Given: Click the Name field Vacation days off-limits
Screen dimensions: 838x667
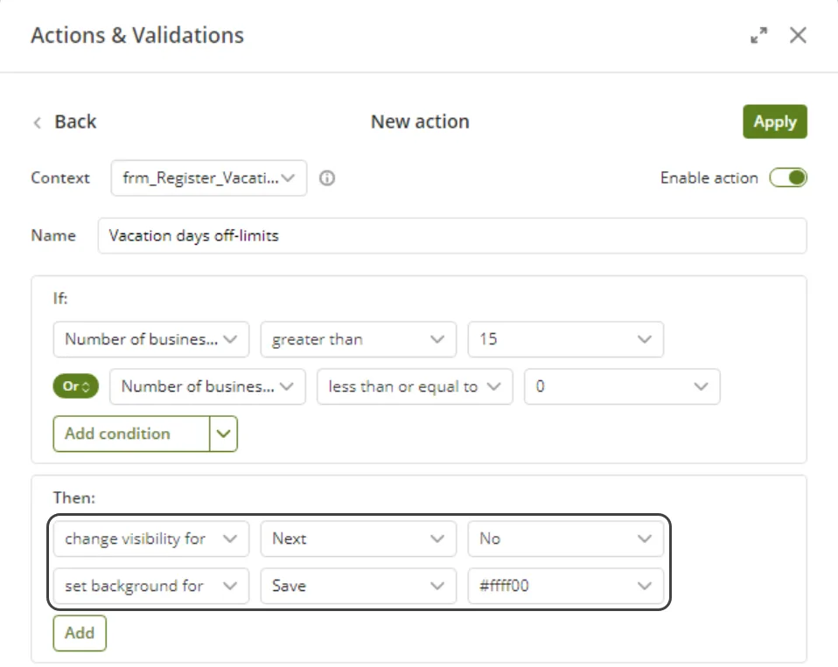Looking at the screenshot, I should coord(452,235).
